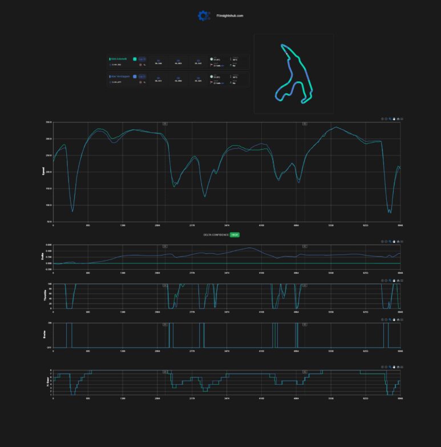Click Verstappen's blue color swatch
The height and width of the screenshot is (447, 441).
135,77
